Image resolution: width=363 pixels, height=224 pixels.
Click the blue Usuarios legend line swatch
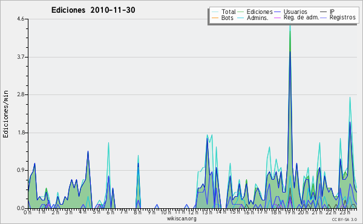pyautogui.click(x=277, y=12)
